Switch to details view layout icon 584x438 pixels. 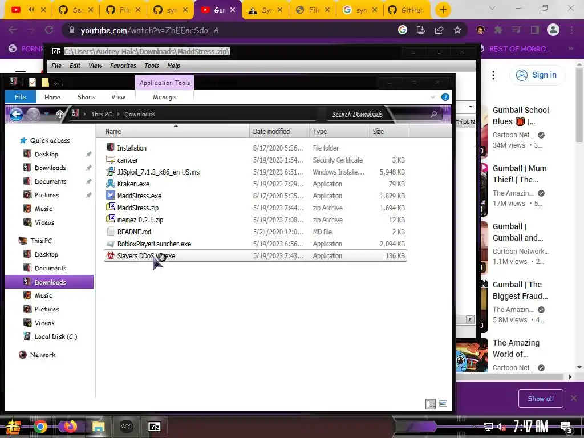click(431, 404)
